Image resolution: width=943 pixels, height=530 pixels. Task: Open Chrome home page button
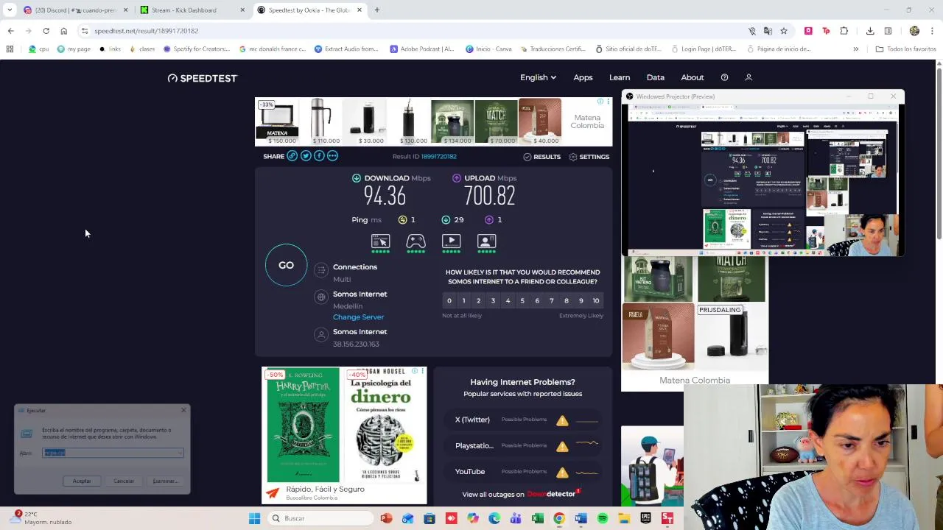(63, 31)
